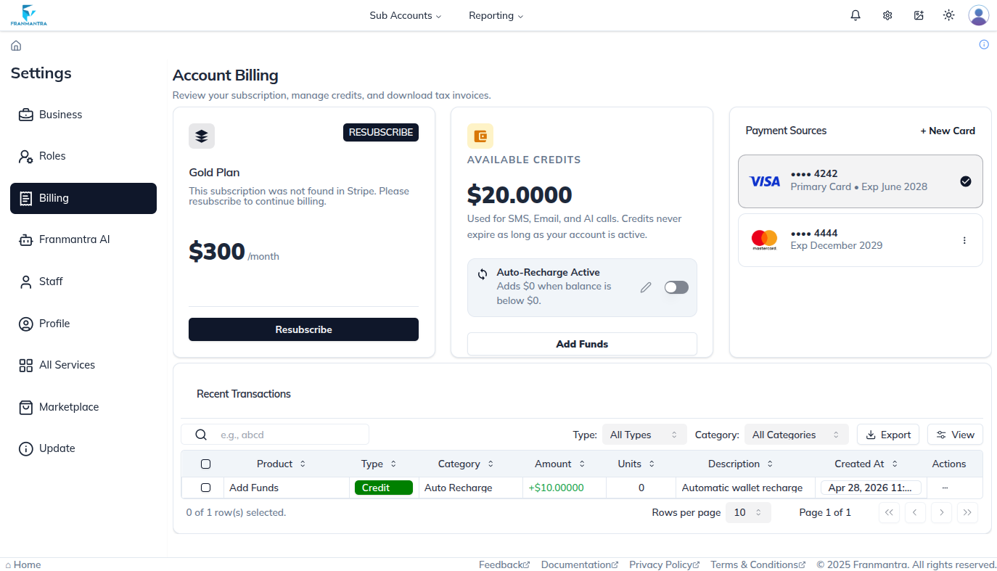Open Roles settings
Screen dimensions: 997x571
[x=83, y=156]
